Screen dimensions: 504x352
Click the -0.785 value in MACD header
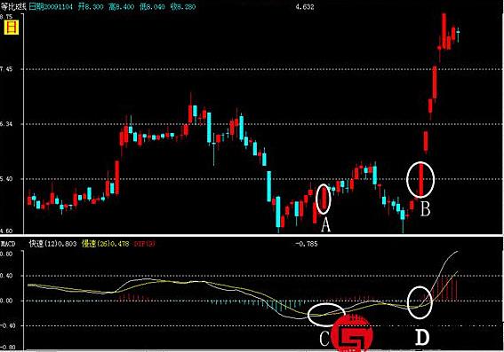pos(307,244)
